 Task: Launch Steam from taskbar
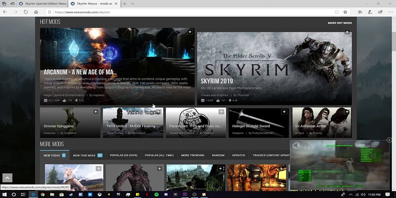click(x=71, y=194)
